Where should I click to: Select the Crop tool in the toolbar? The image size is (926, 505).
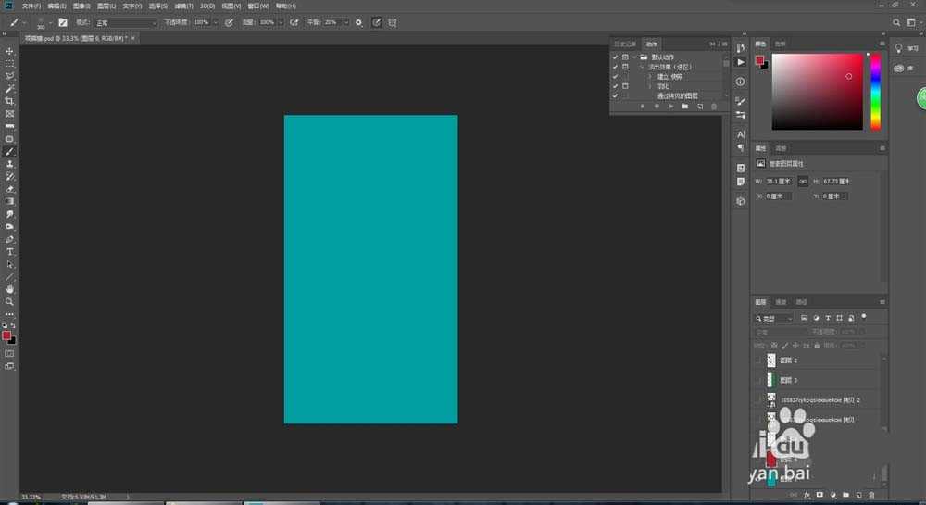9,101
